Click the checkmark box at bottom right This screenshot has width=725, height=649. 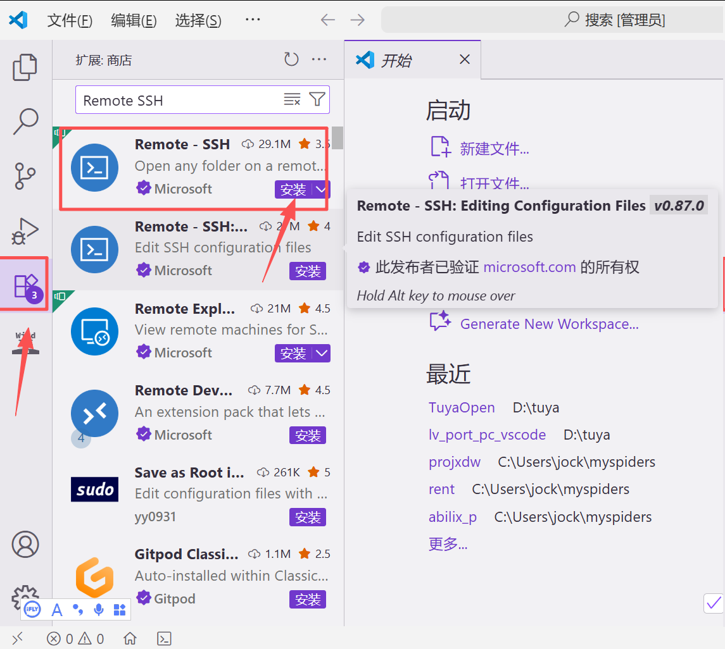click(714, 603)
